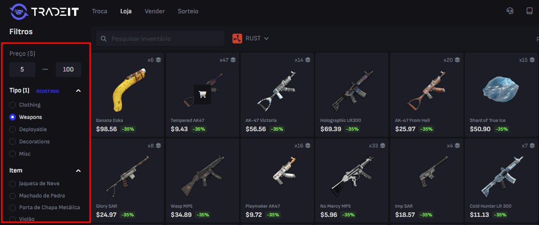Open the Sorteio tab
The height and width of the screenshot is (225, 539).
point(188,11)
